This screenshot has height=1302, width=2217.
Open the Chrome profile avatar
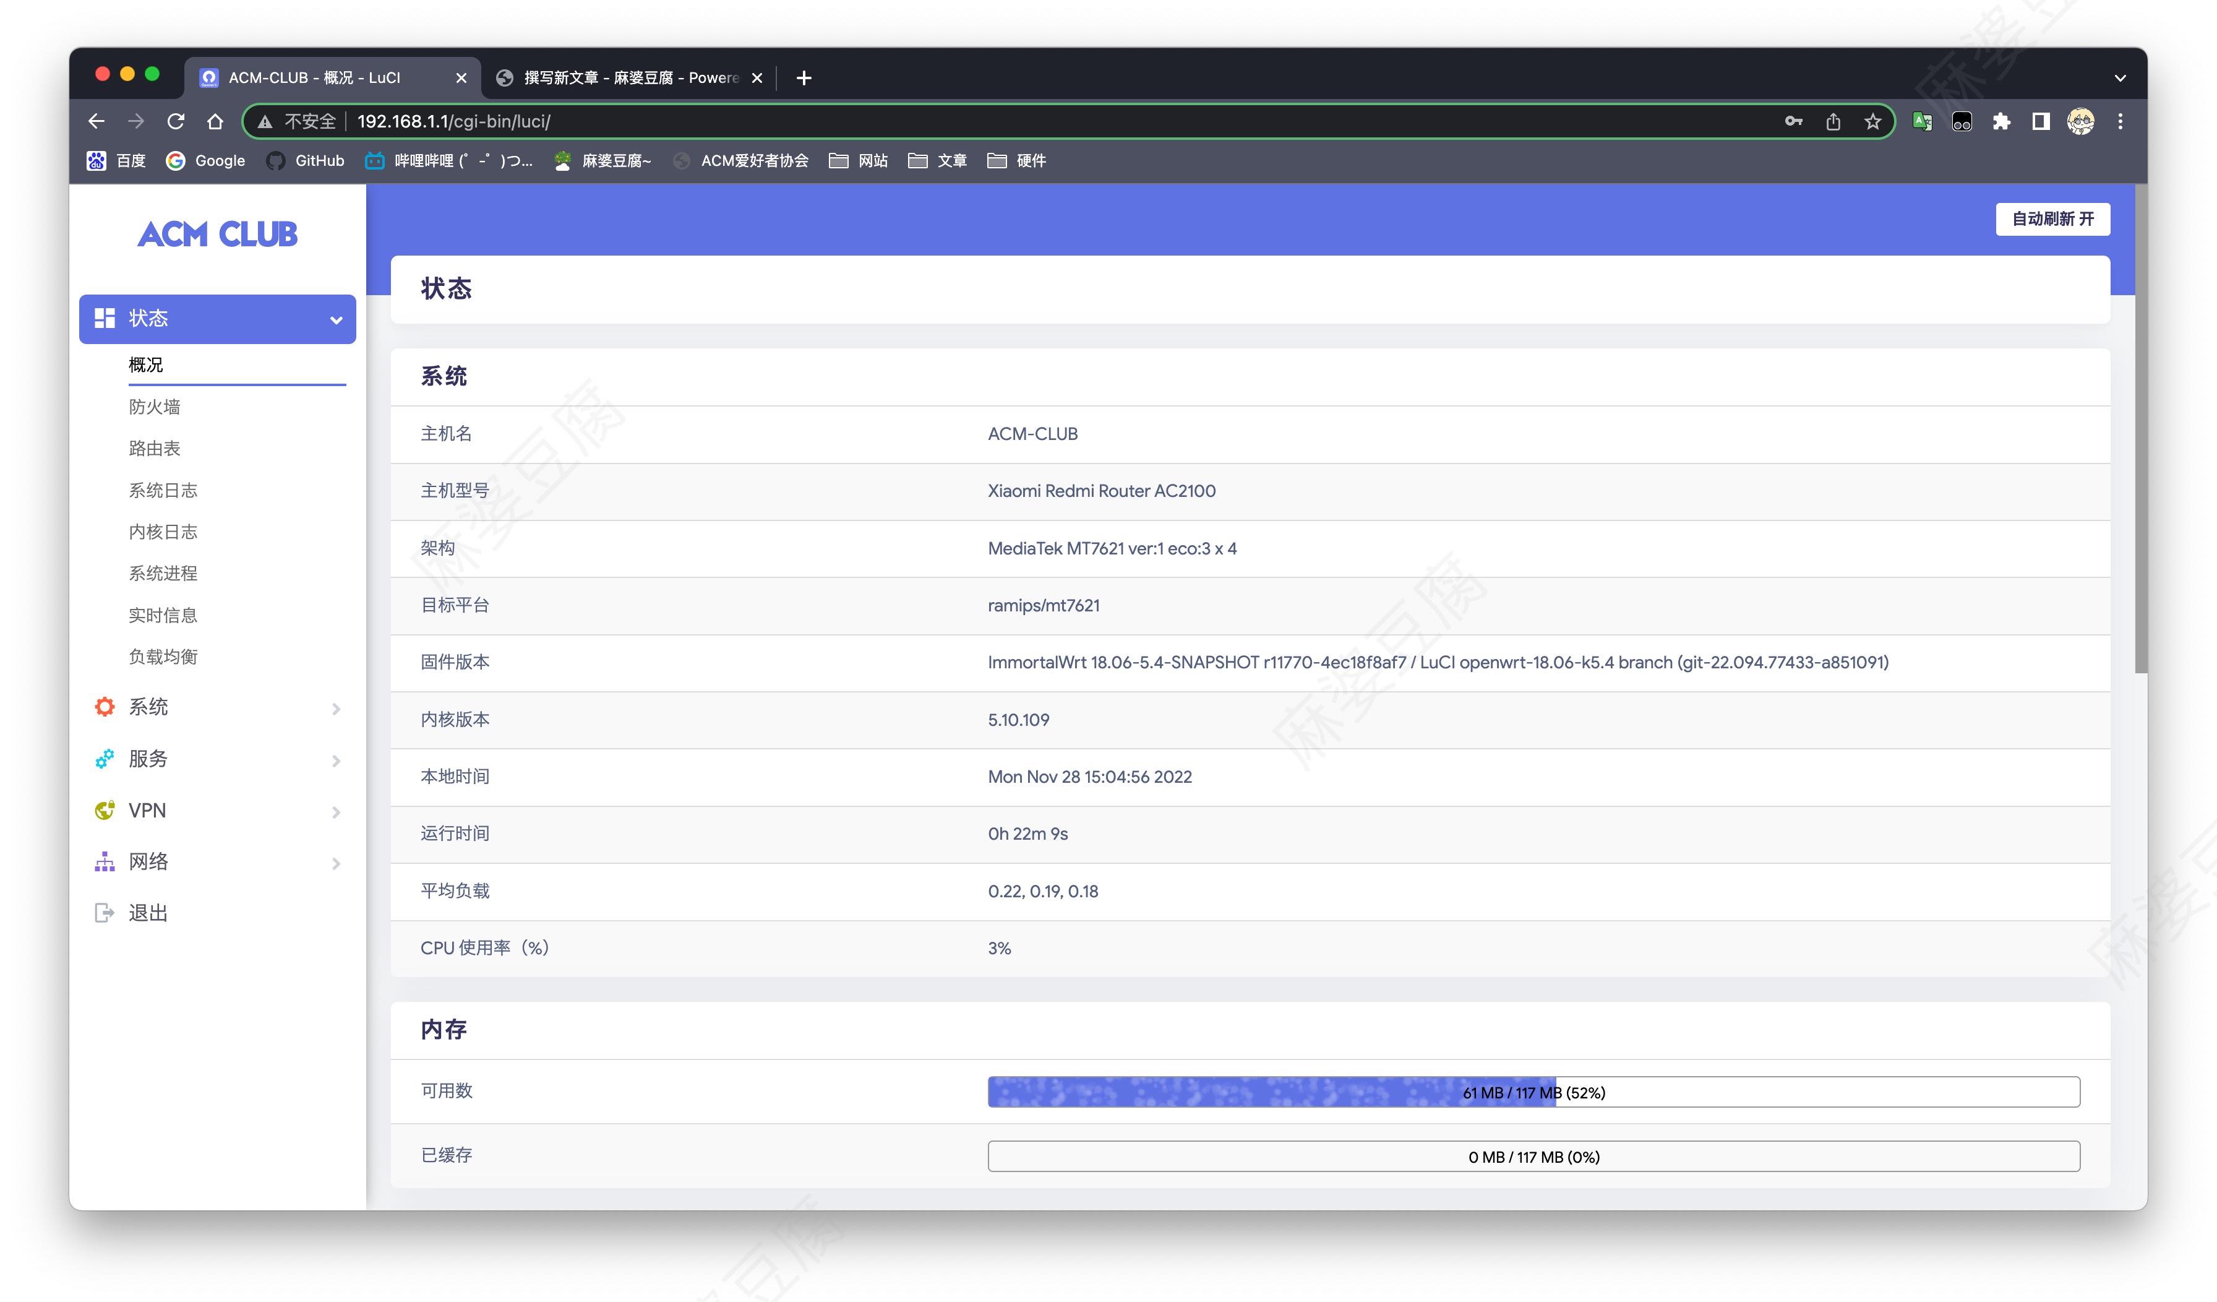2081,121
